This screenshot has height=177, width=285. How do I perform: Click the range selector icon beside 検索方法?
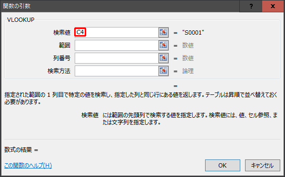[x=163, y=71]
